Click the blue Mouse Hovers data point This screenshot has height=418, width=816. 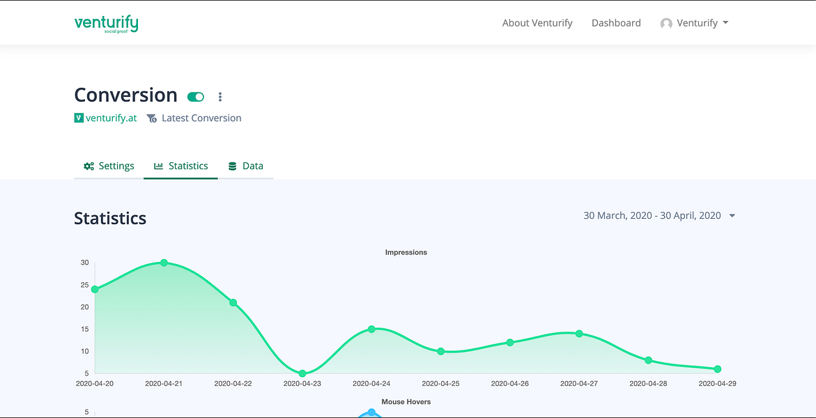[x=371, y=413]
